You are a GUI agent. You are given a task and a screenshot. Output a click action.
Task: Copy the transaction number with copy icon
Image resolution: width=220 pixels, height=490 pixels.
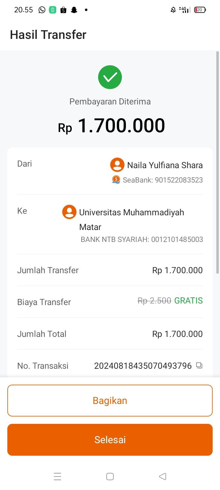click(199, 365)
